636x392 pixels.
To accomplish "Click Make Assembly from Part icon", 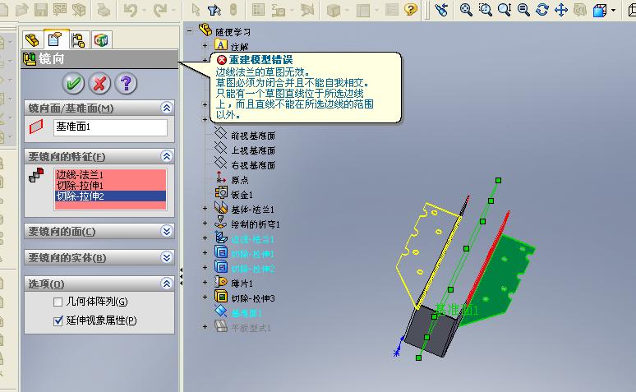I will point(79,9).
